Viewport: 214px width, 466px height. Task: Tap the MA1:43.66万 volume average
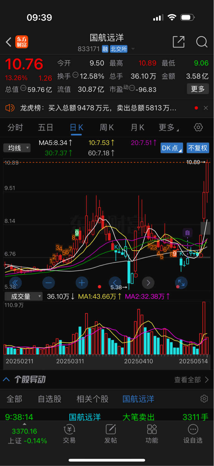100,296
